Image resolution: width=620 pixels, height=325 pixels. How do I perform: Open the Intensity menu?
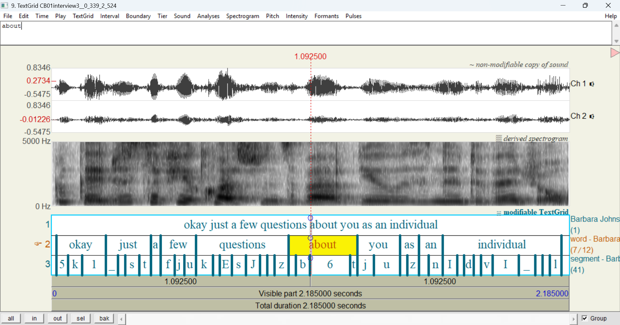(x=296, y=16)
